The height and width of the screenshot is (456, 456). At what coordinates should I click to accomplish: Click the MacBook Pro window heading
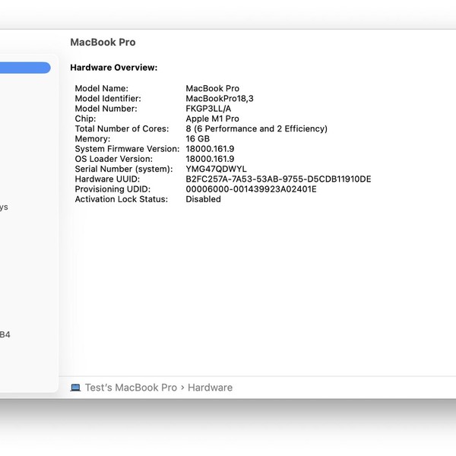click(x=103, y=42)
